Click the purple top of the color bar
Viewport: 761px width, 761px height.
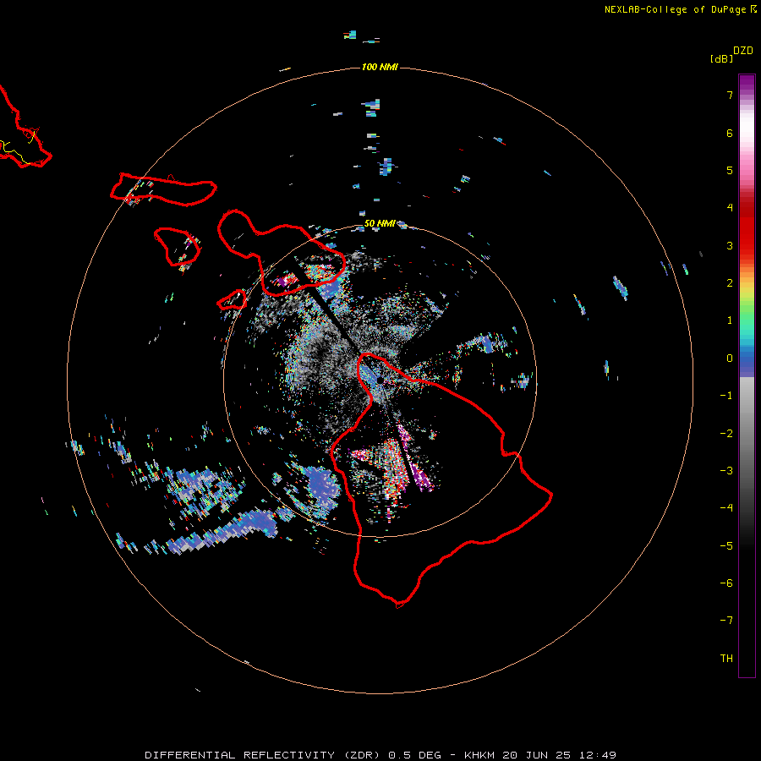pyautogui.click(x=747, y=84)
